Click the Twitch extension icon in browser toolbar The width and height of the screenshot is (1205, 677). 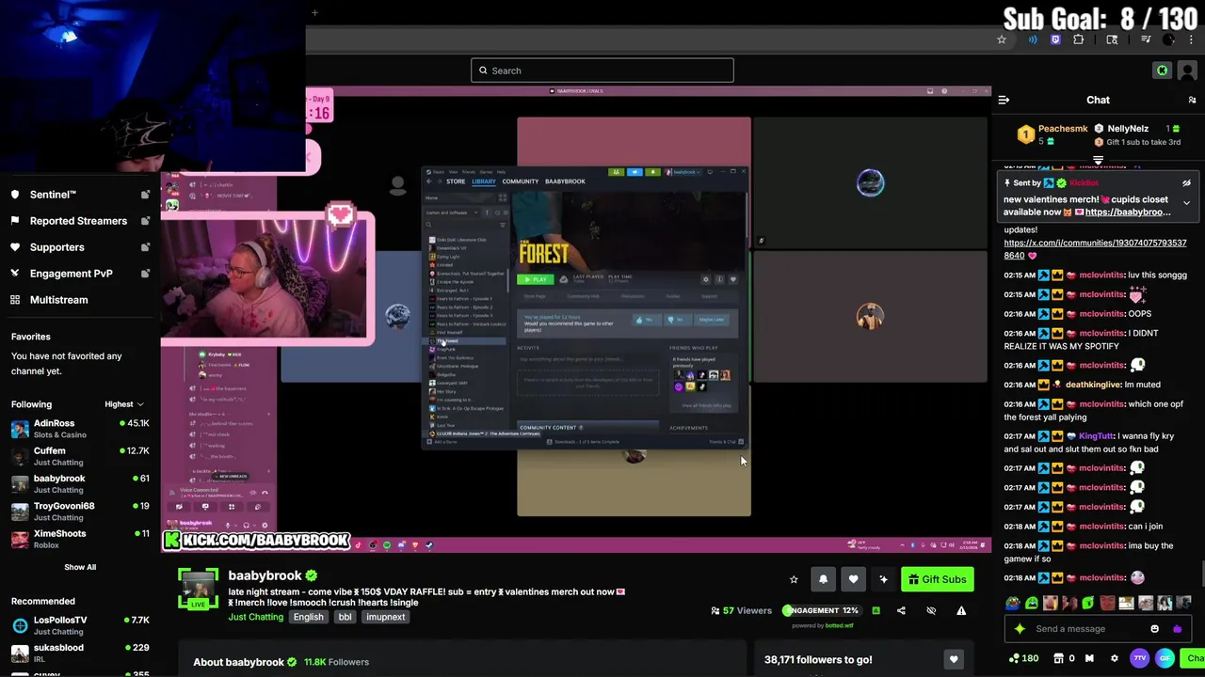[1055, 39]
